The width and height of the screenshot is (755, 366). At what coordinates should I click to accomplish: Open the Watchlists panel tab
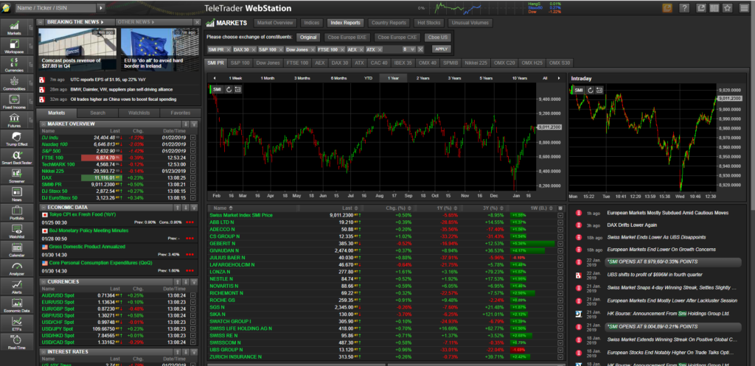139,113
